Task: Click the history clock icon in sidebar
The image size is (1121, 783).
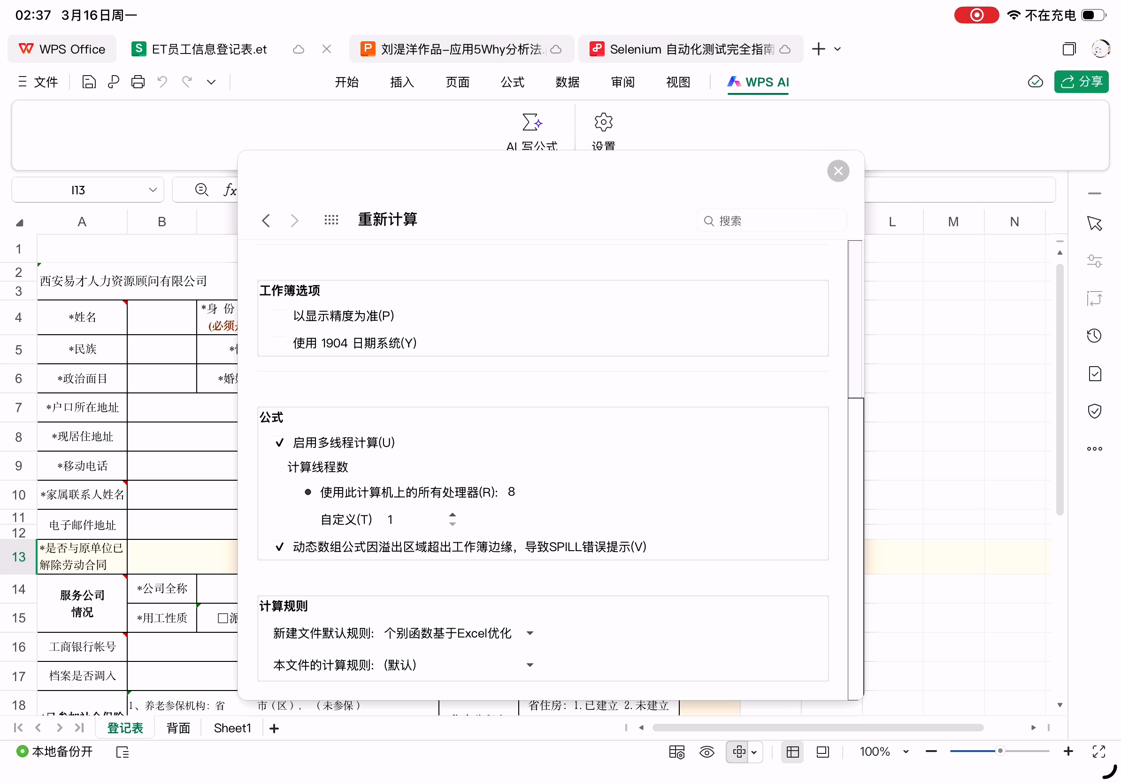Action: [1094, 336]
